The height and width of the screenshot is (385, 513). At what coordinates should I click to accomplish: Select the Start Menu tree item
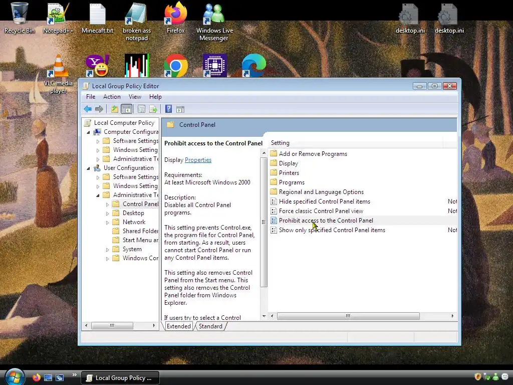click(x=140, y=240)
